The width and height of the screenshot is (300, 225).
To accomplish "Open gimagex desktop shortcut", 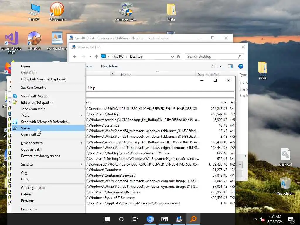I will click(x=126, y=12).
